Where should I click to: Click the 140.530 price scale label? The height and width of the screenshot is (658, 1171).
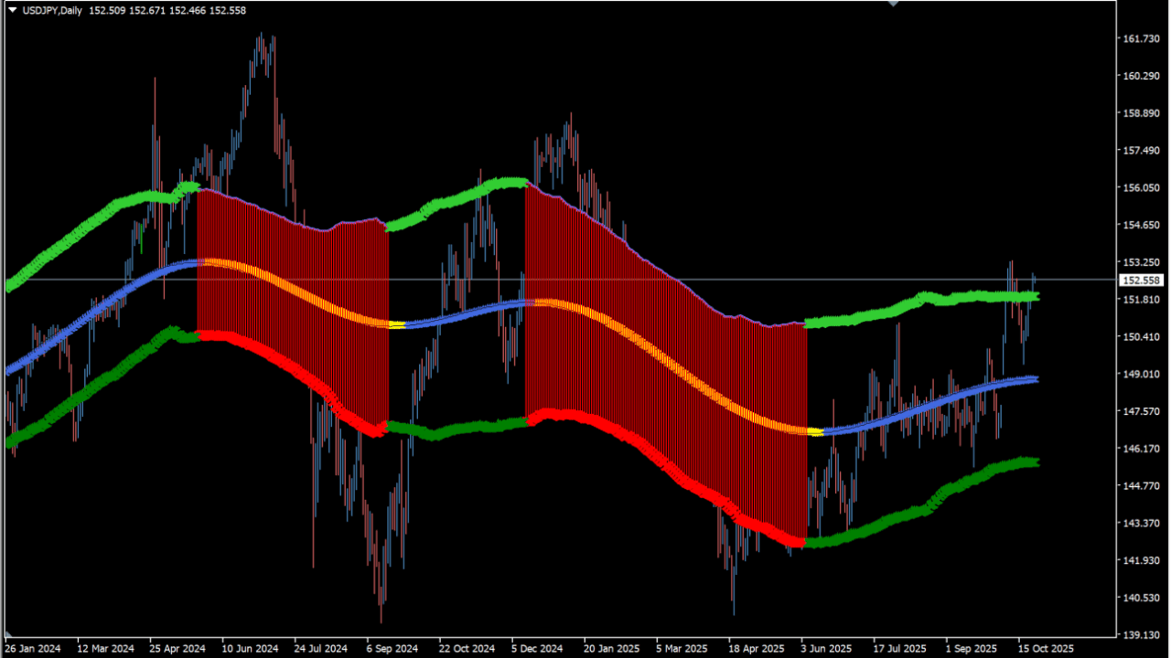point(1140,598)
